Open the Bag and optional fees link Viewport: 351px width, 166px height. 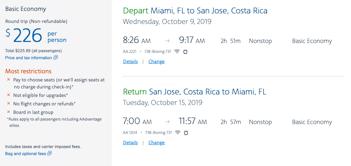tap(25, 154)
